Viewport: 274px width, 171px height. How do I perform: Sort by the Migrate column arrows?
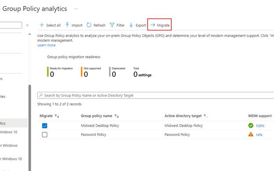tap(57, 116)
